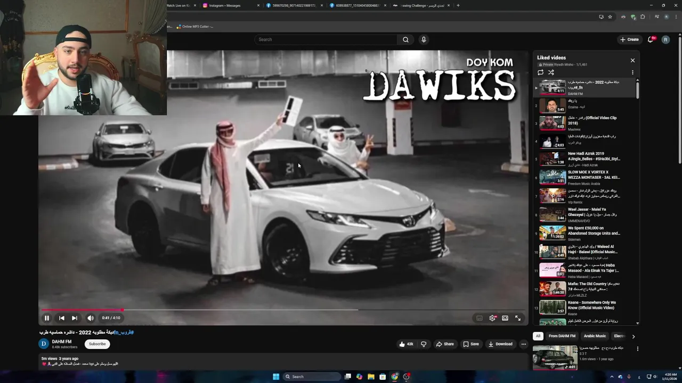The image size is (682, 383).
Task: Close the Instagram Messages tab
Action: pos(258,5)
